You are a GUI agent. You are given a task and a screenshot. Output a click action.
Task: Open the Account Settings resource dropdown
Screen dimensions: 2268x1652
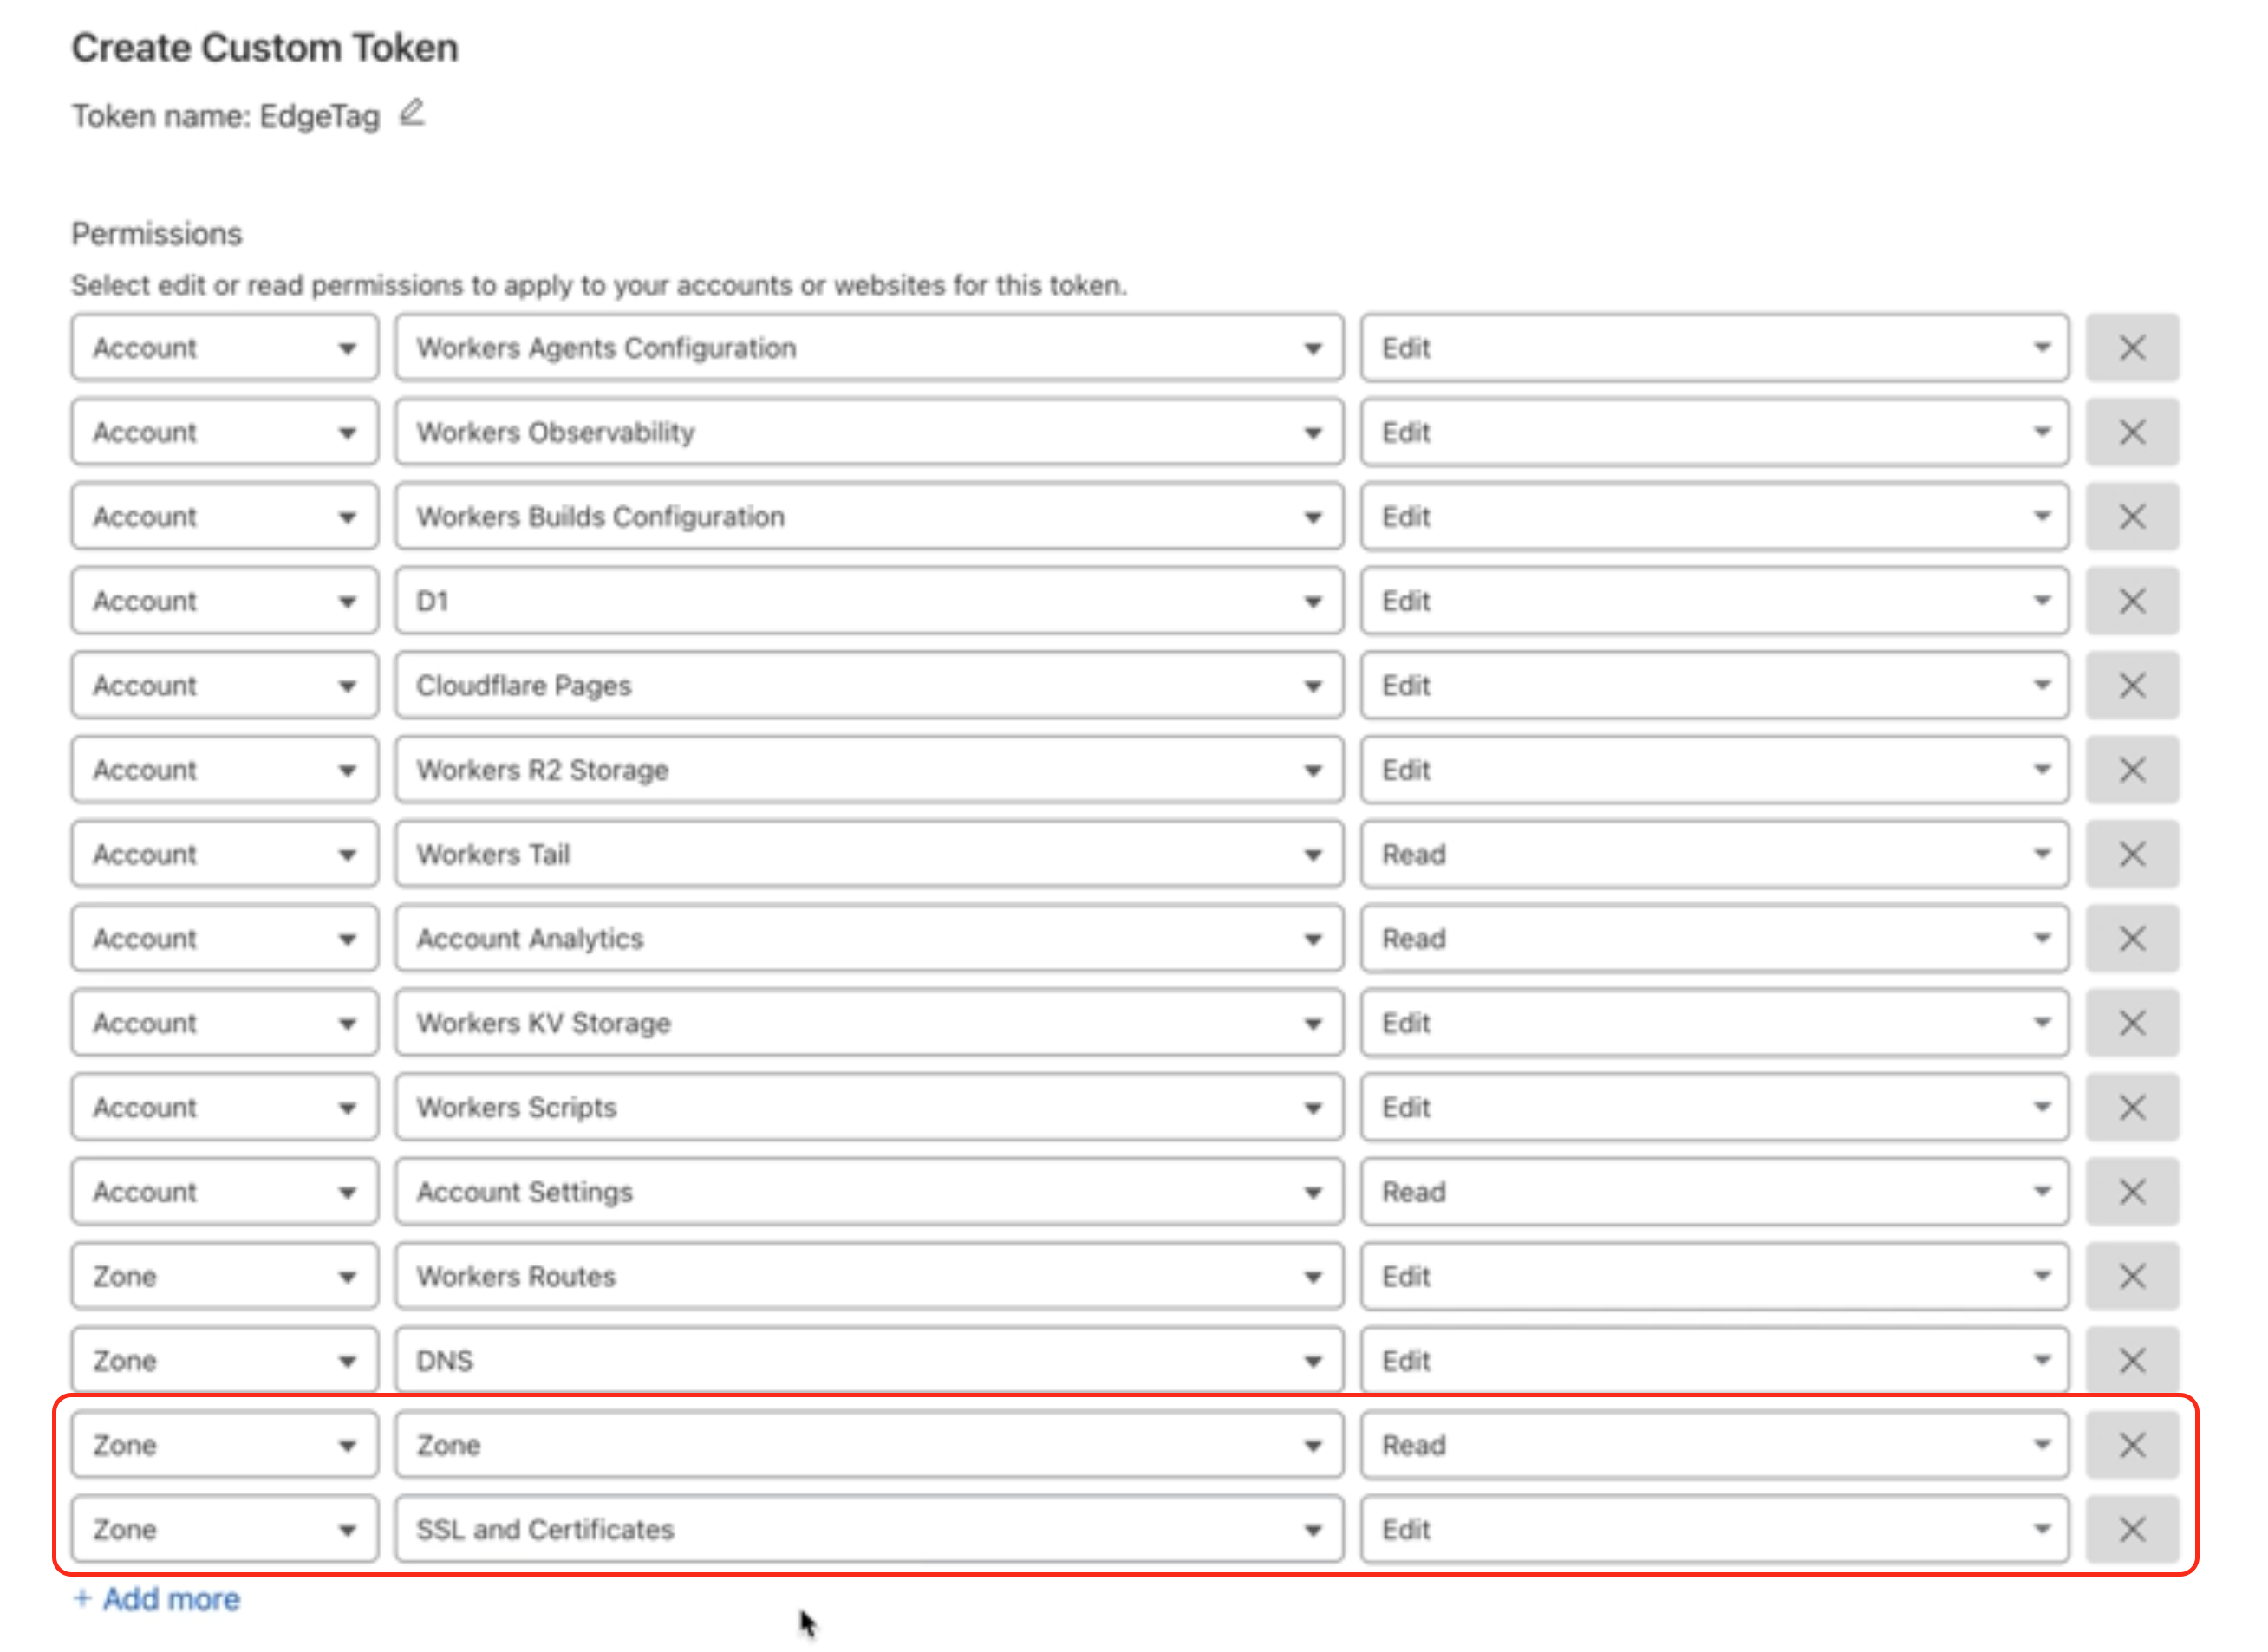[868, 1192]
